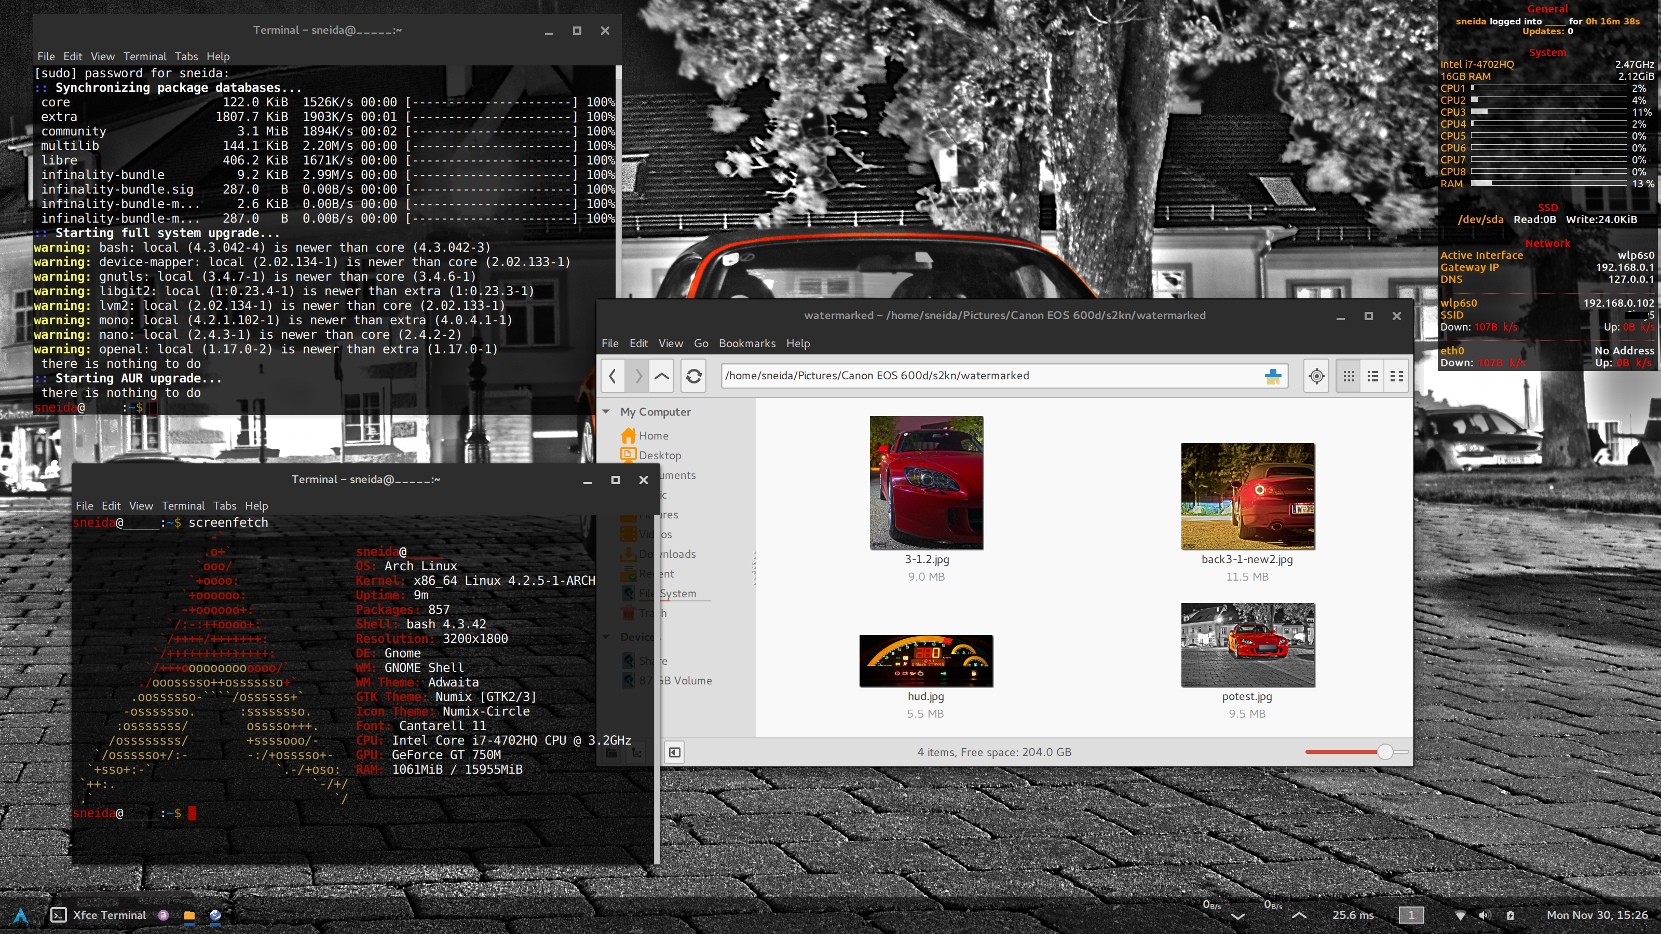Click the file name 3-1.2.jpg
This screenshot has width=1661, height=934.
coord(927,559)
